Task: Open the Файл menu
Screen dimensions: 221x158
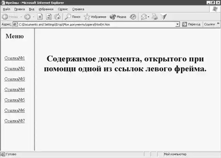Action: point(6,9)
